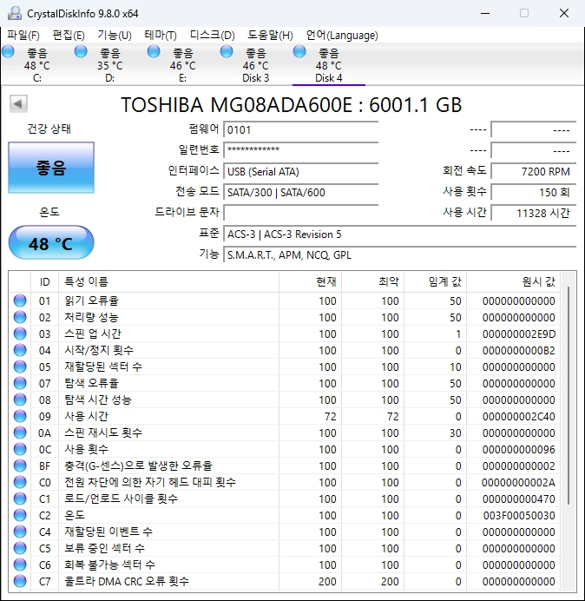The height and width of the screenshot is (601, 585).
Task: Switch to the Disk 3 tab
Action: (255, 65)
